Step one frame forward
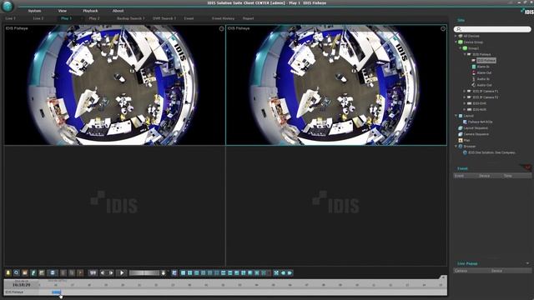 pyautogui.click(x=111, y=272)
